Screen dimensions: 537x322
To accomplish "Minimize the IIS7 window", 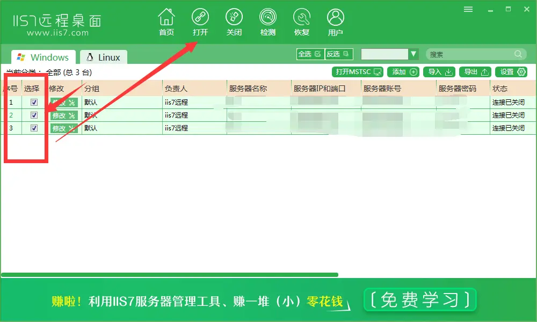I will click(490, 10).
